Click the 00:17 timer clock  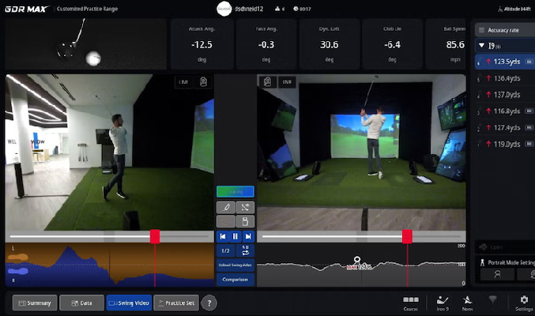click(302, 9)
